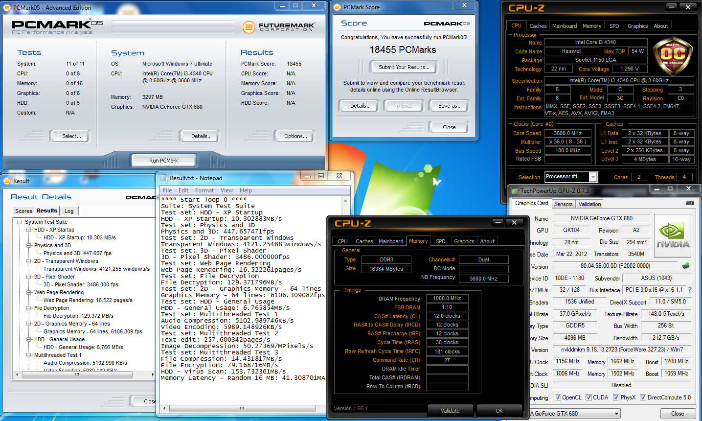The image size is (702, 421).
Task: Open the Mainboard tab in top CPU-Z window
Action: tap(565, 26)
